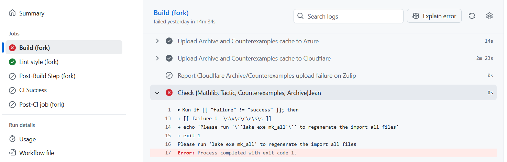Viewport: 507px width, 162px height.
Task: Select the Report Cloudflare upload failure step
Action: tap(266, 76)
